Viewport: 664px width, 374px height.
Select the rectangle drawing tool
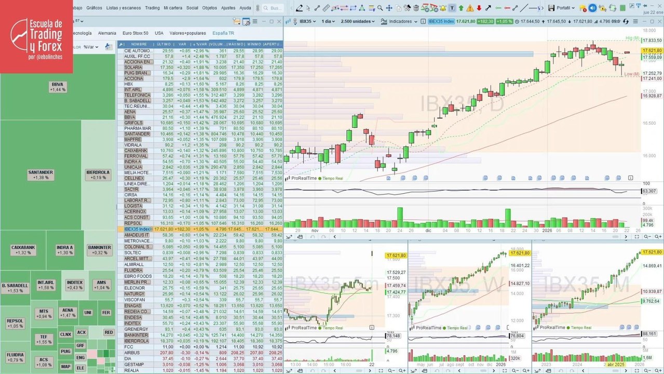click(353, 8)
